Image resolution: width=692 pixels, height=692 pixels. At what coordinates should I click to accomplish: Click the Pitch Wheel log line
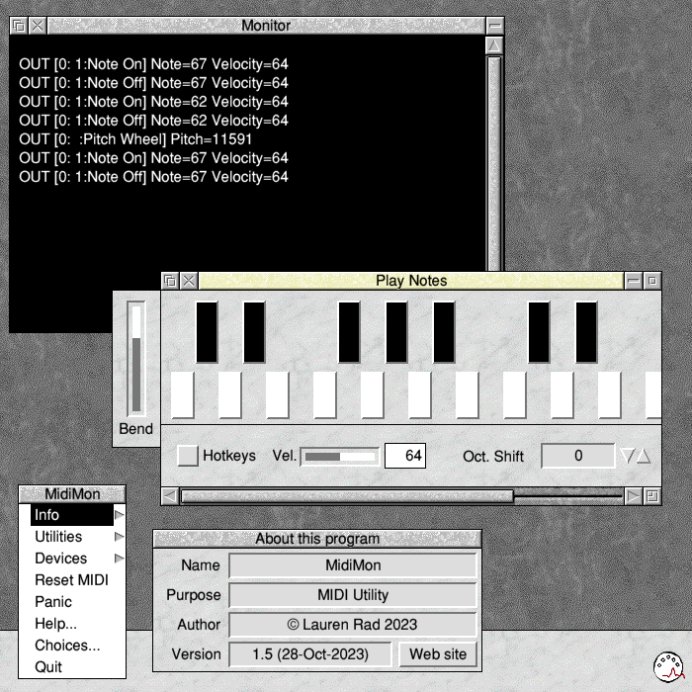coord(135,139)
